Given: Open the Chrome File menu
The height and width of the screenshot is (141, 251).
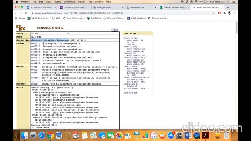Looking at the screenshot, I should tap(34, 2).
